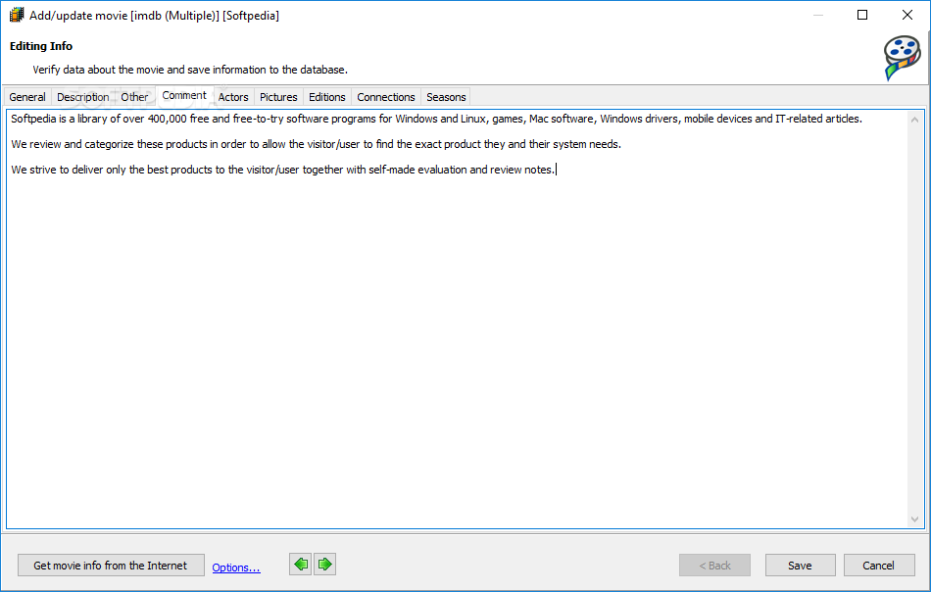Image resolution: width=931 pixels, height=592 pixels.
Task: Click the 'Softpedia is a library' paragraph
Action: (436, 119)
